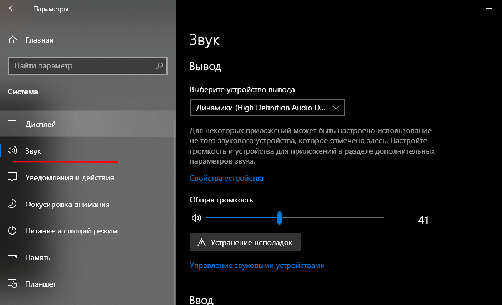Select the Фокусировка внимания moon icon
Image resolution: width=502 pixels, height=305 pixels.
[13, 204]
